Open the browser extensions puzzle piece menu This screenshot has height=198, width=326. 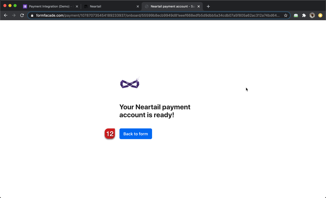click(304, 15)
